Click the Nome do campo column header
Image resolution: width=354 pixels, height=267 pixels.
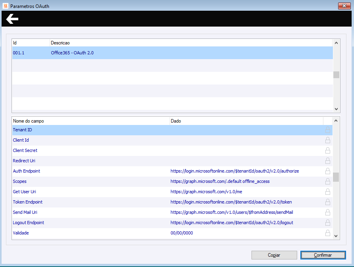point(91,121)
